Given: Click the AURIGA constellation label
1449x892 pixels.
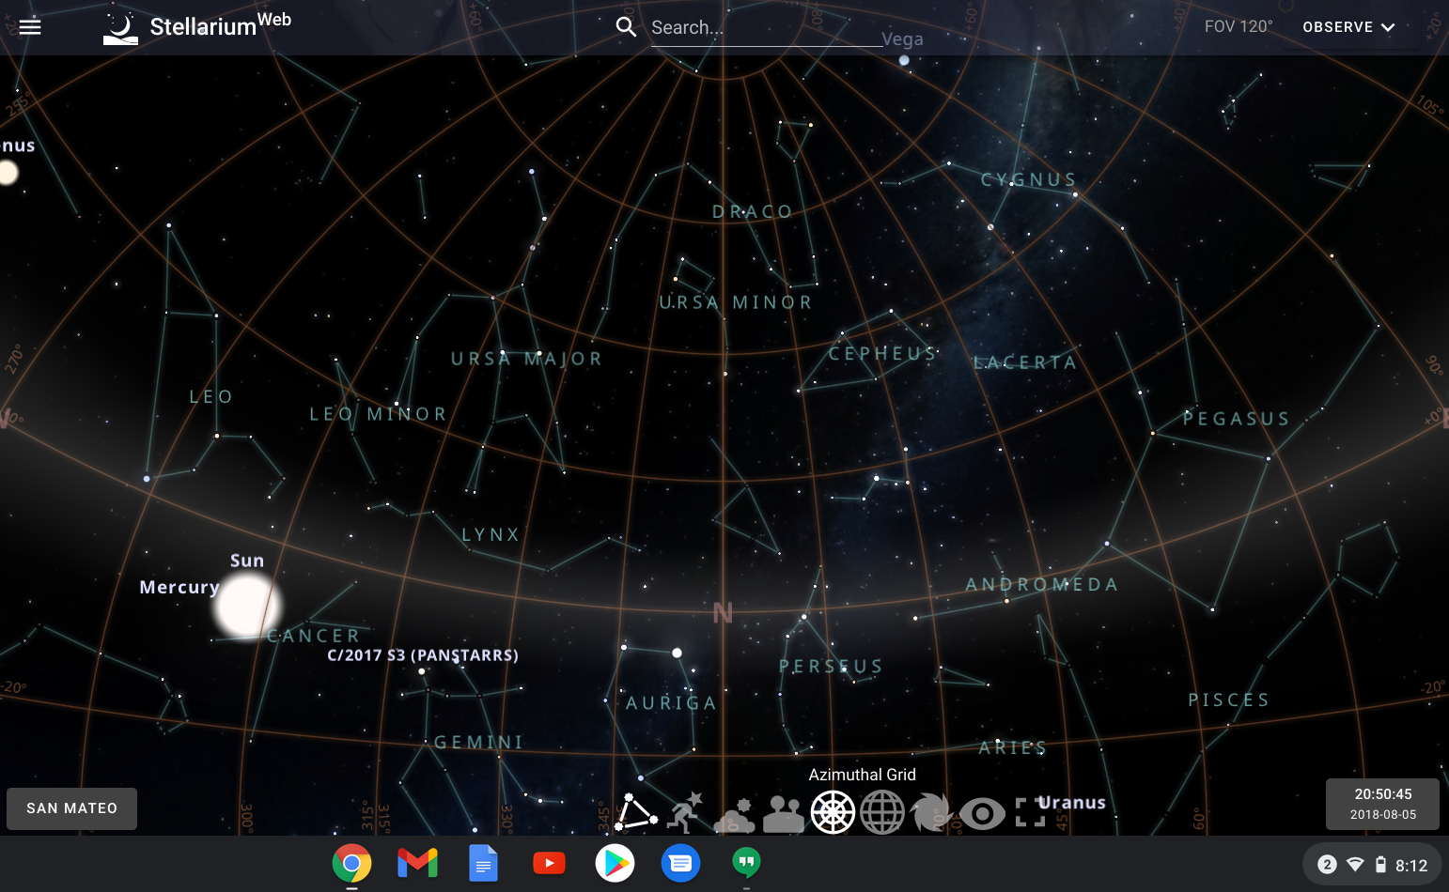Looking at the screenshot, I should coord(672,703).
